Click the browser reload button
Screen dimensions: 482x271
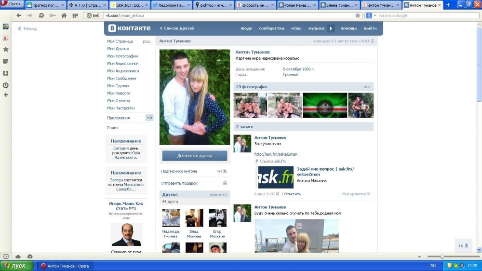click(41, 15)
